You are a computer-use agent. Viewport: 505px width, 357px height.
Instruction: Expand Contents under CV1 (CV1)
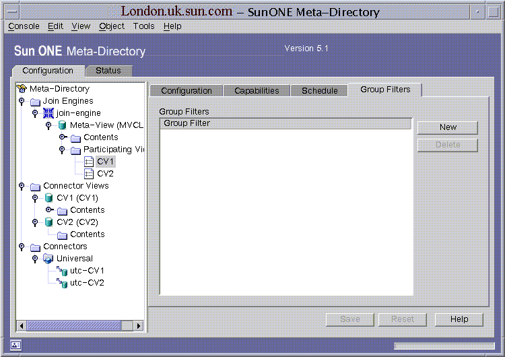point(50,209)
